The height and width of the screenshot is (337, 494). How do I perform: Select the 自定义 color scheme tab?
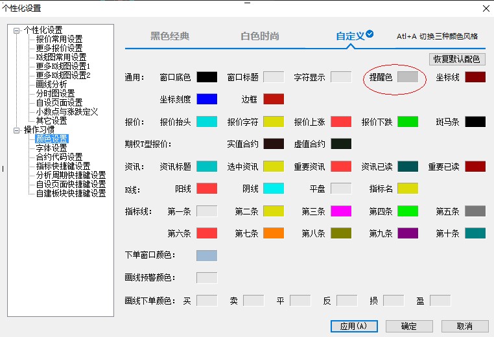350,36
